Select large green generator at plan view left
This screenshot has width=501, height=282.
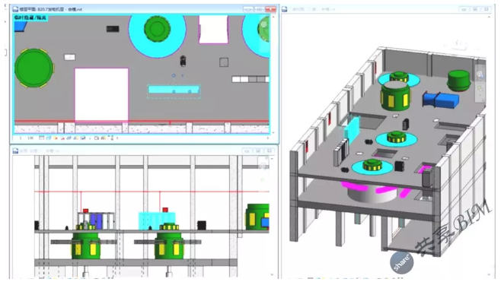[x=34, y=68]
